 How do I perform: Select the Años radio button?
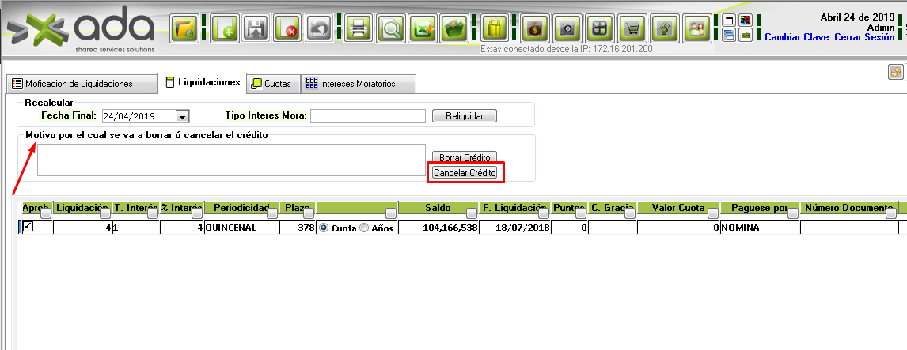point(364,228)
